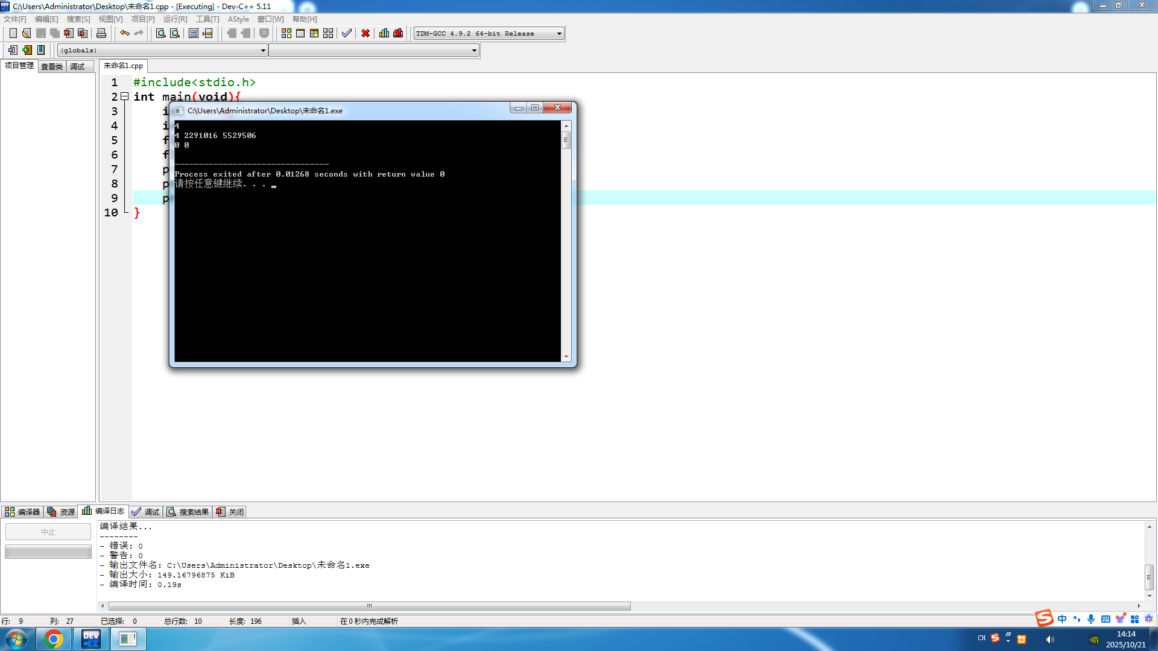Switch to the 查看类 tab
The height and width of the screenshot is (651, 1158).
tap(52, 66)
